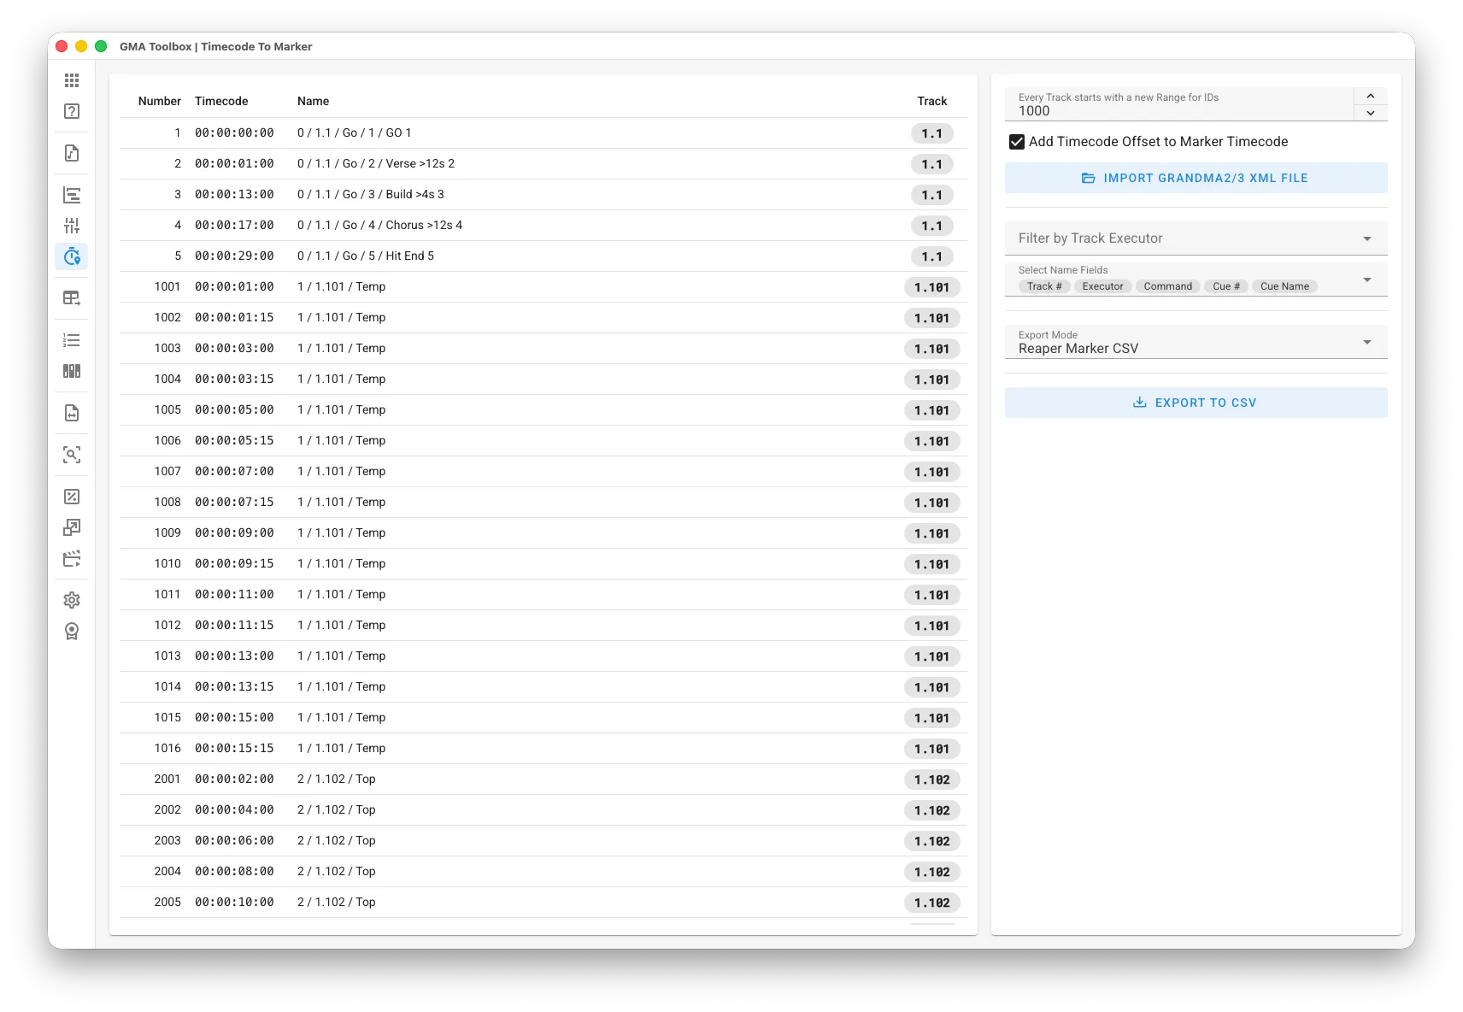Remove the Executor name field chip

[x=1102, y=286]
